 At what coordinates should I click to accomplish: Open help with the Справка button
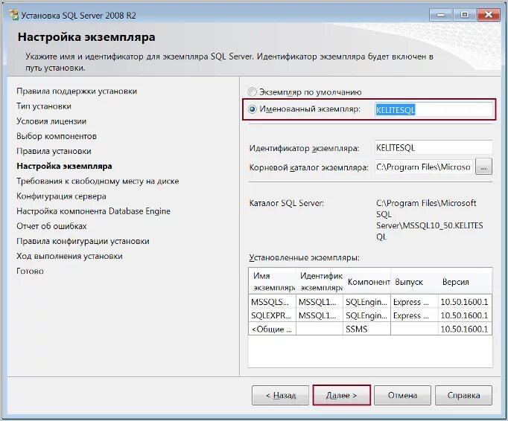463,395
